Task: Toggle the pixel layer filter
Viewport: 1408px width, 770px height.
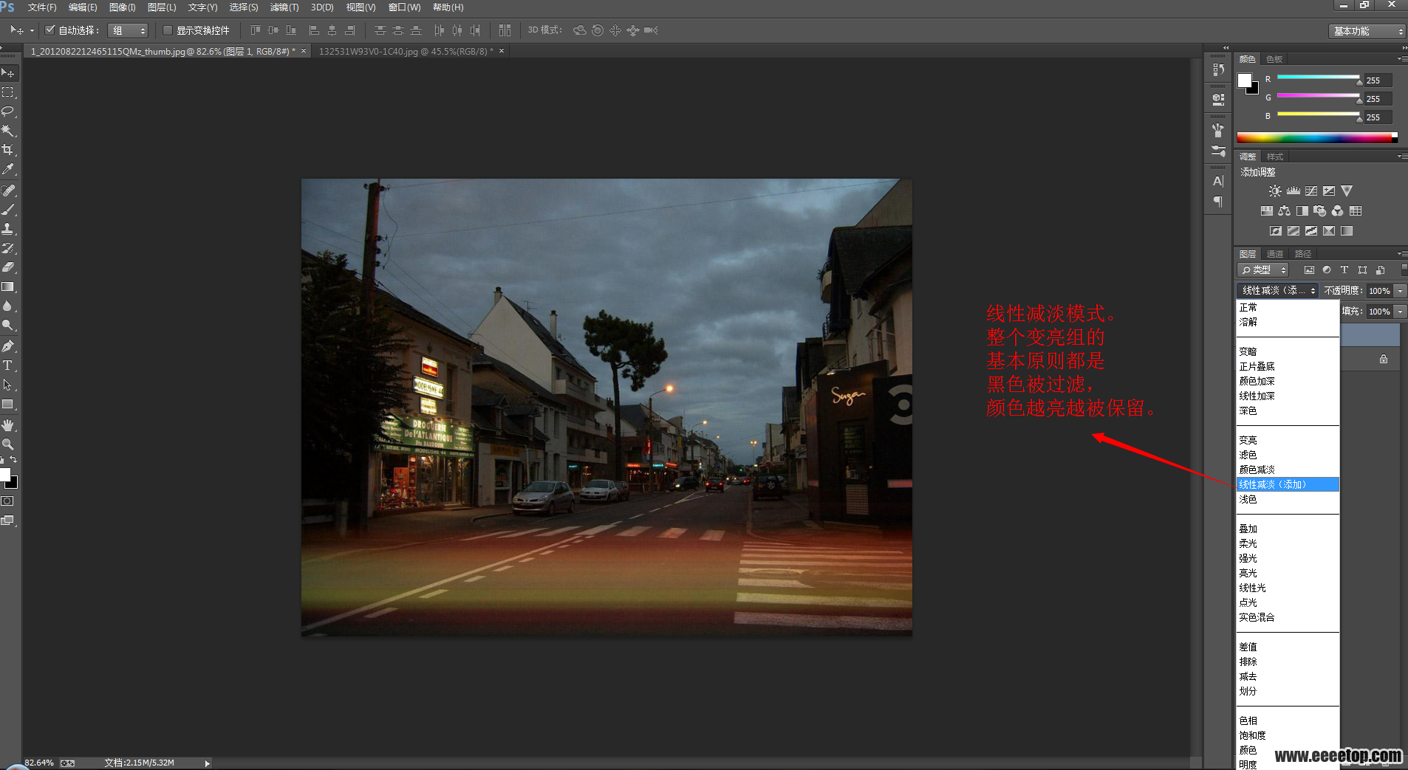Action: (x=1309, y=270)
